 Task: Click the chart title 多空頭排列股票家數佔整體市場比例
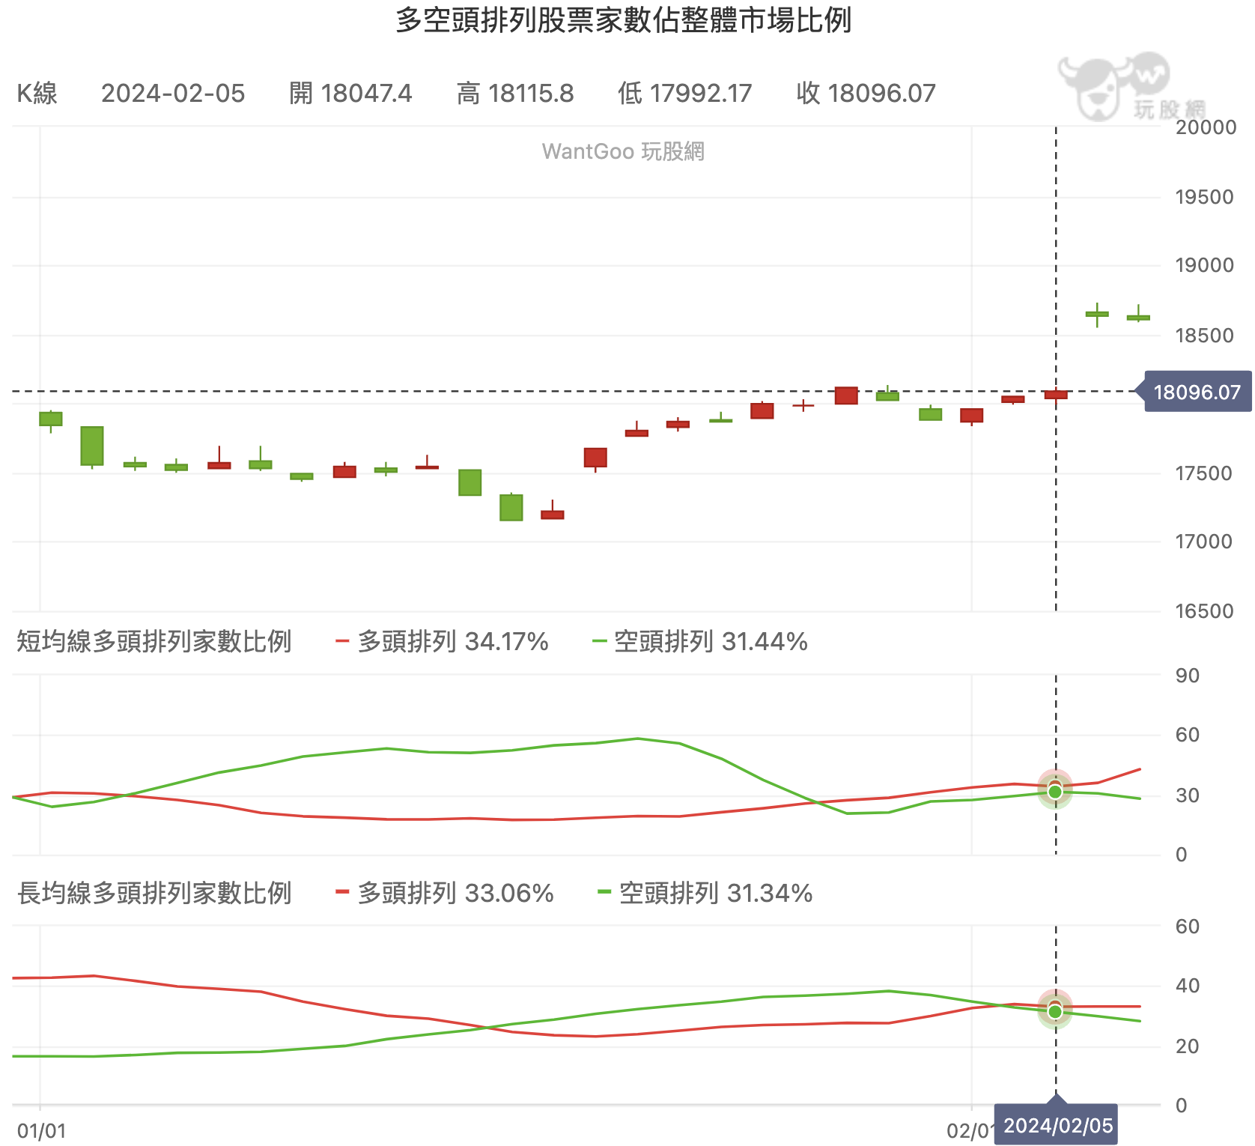(623, 20)
